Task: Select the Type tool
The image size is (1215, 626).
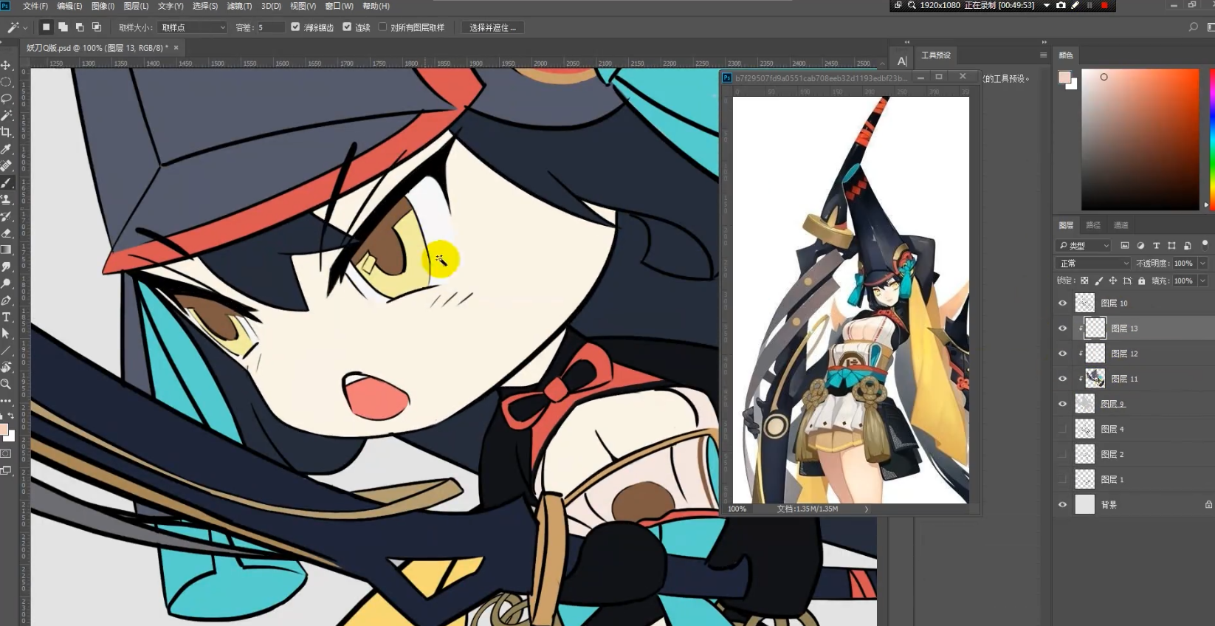Action: tap(7, 317)
